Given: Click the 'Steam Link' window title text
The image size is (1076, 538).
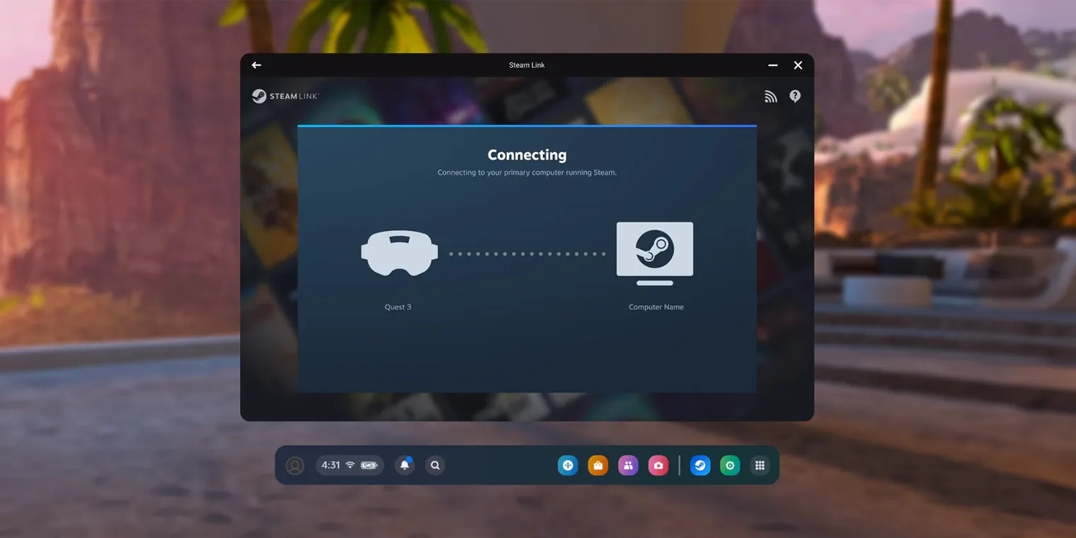Looking at the screenshot, I should [527, 65].
